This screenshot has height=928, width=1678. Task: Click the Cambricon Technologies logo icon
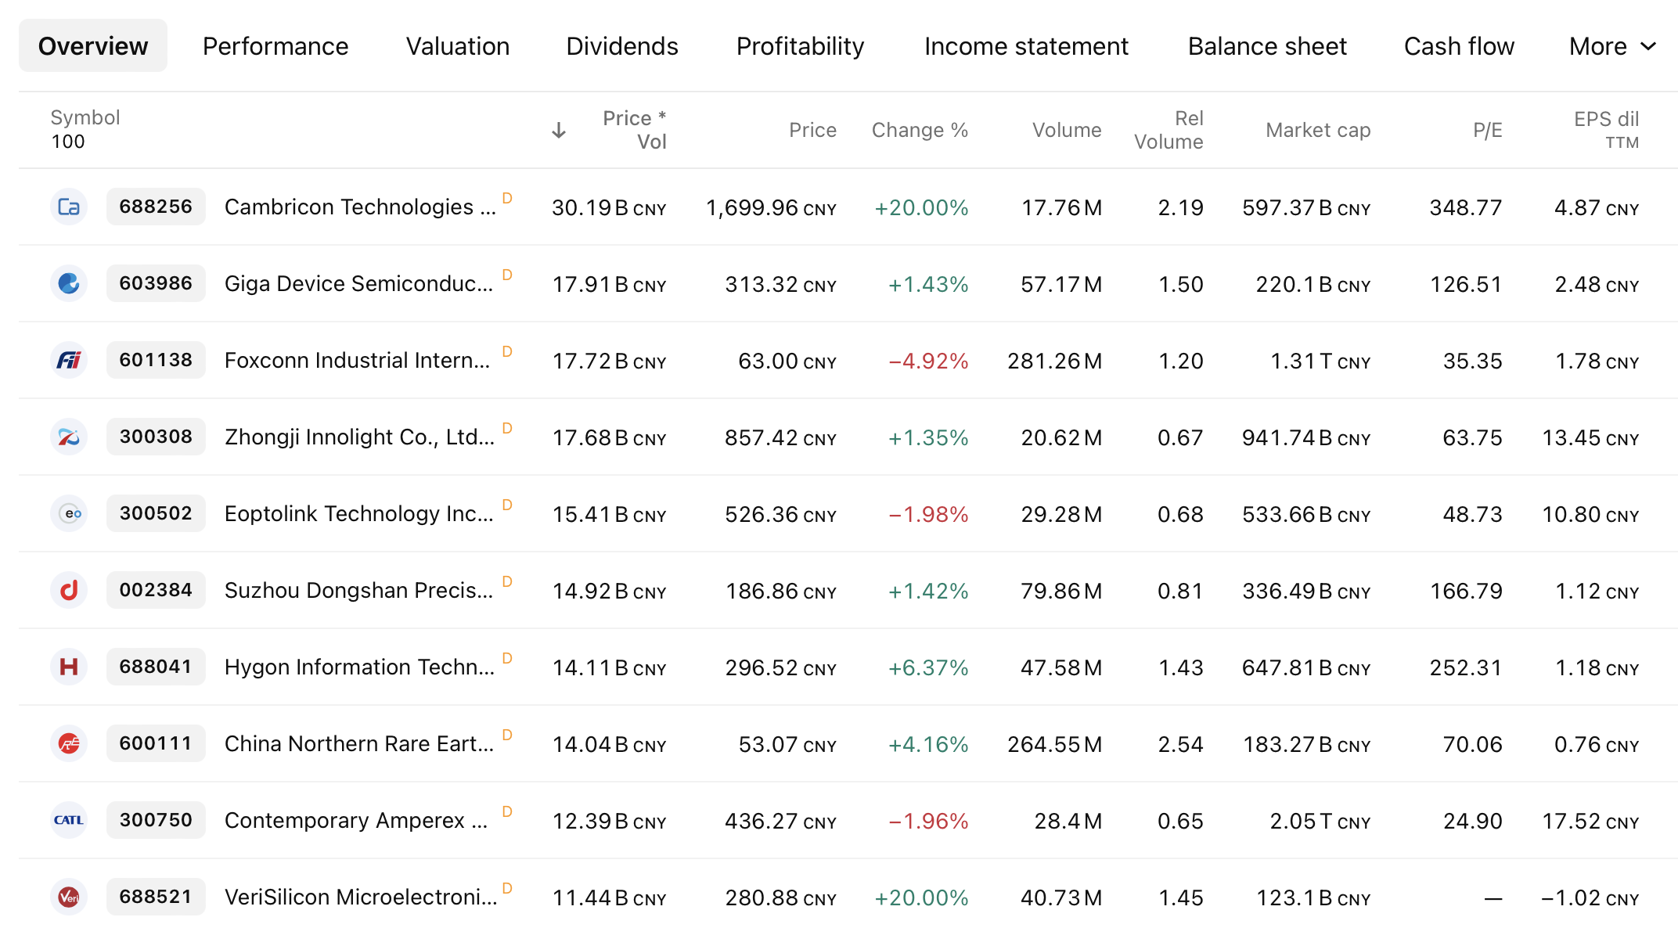(x=69, y=207)
